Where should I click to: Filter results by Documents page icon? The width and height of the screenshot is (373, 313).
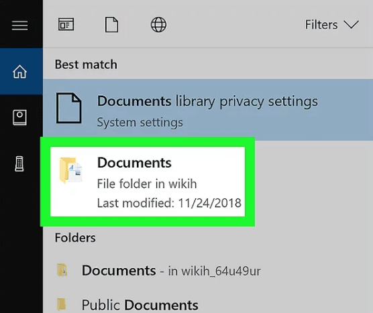(x=111, y=24)
